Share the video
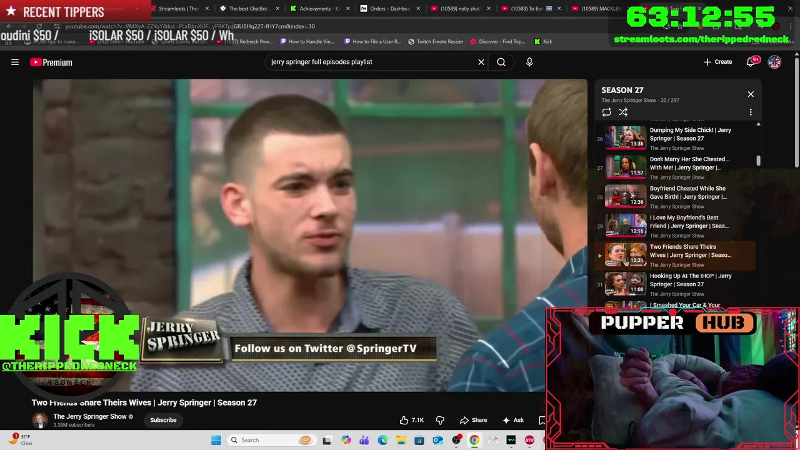Screen dimensions: 800x450 coord(473,420)
